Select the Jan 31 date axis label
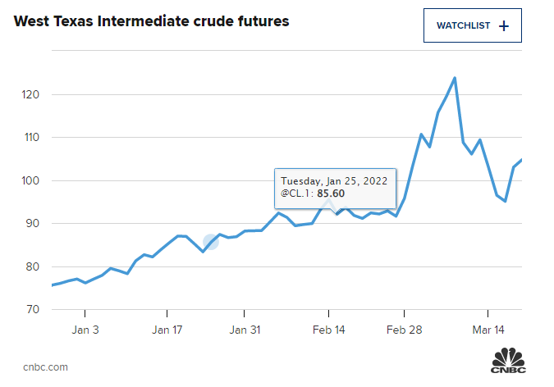 point(245,330)
